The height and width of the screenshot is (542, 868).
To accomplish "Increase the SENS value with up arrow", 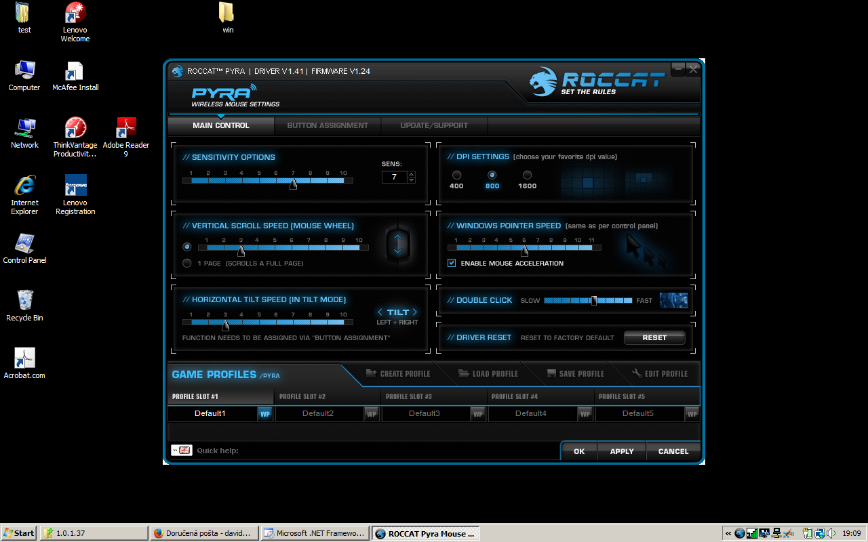I will coord(411,174).
